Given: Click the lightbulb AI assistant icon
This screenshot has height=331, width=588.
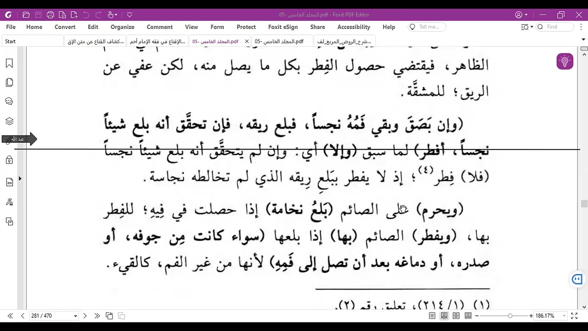Looking at the screenshot, I should pyautogui.click(x=565, y=61).
